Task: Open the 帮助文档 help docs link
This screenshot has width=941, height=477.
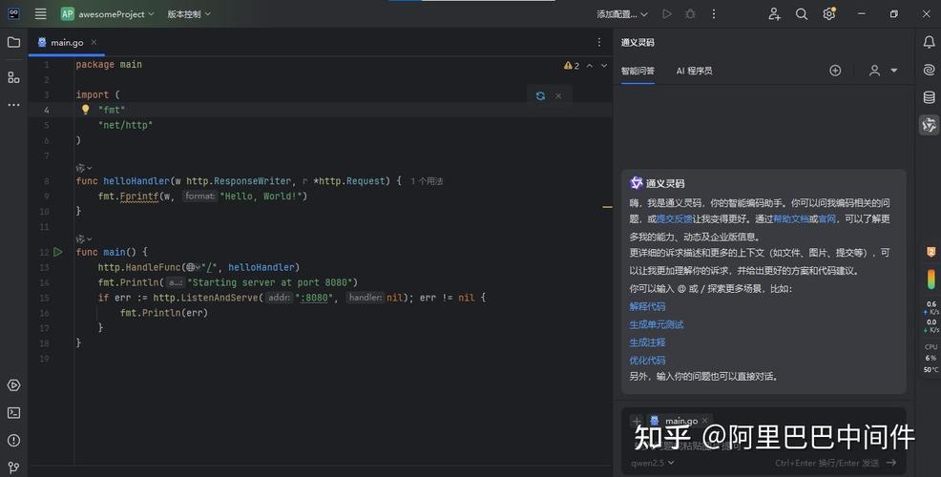Action: pyautogui.click(x=790, y=219)
